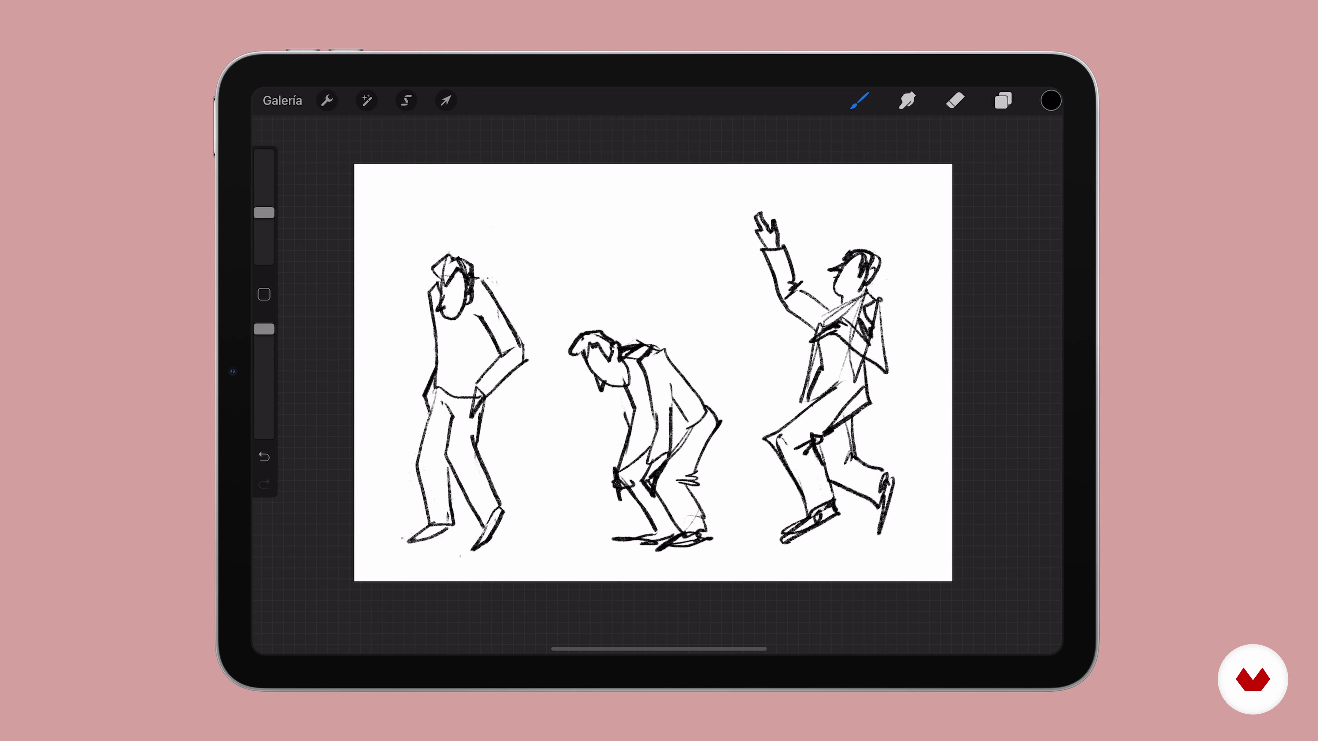Open the Actions wrench menu

327,101
